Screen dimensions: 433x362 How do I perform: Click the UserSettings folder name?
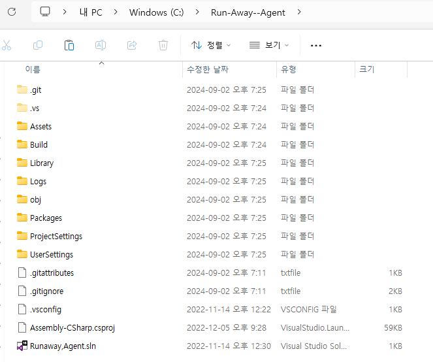click(52, 254)
